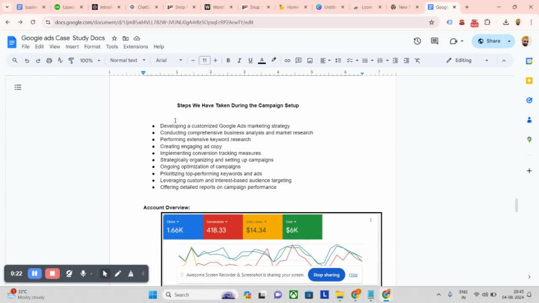539x303 pixels.
Task: Click the Redo icon
Action: tap(38, 60)
